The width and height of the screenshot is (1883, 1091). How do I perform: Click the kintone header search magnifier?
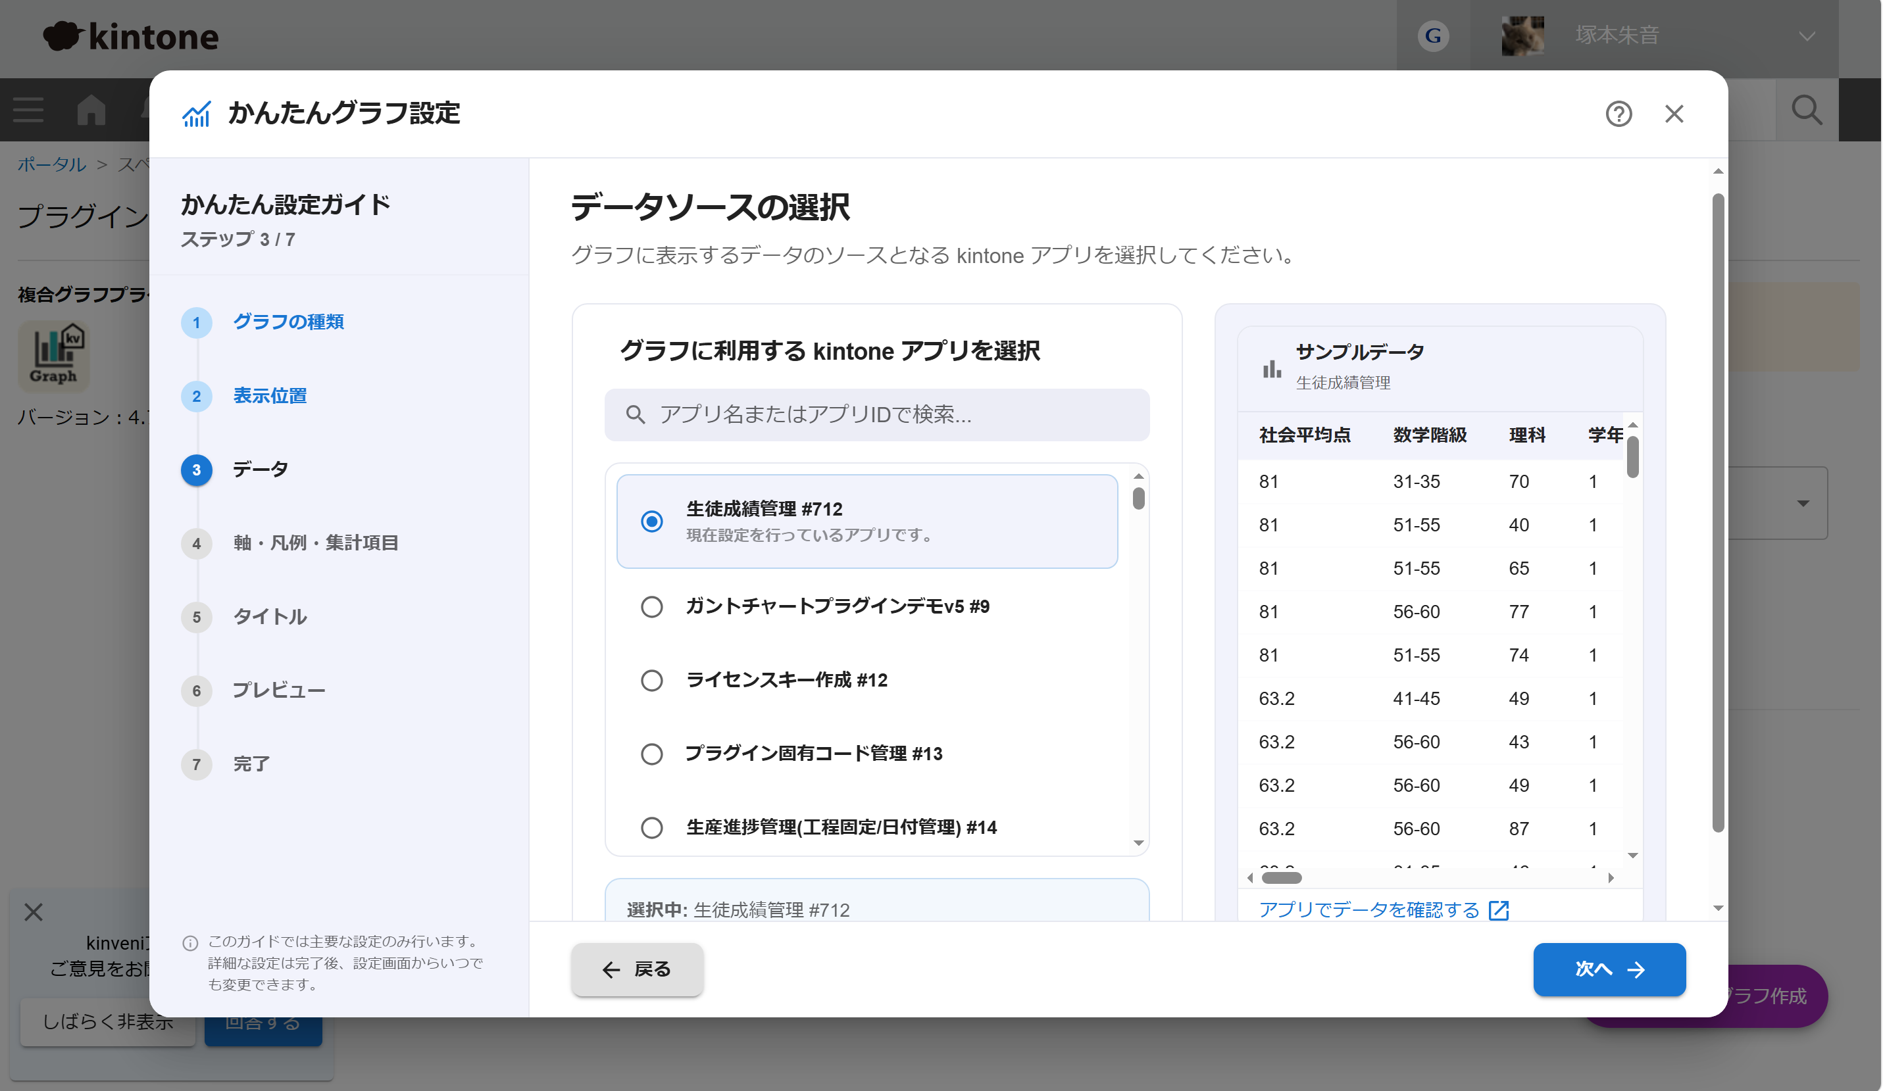1806,110
